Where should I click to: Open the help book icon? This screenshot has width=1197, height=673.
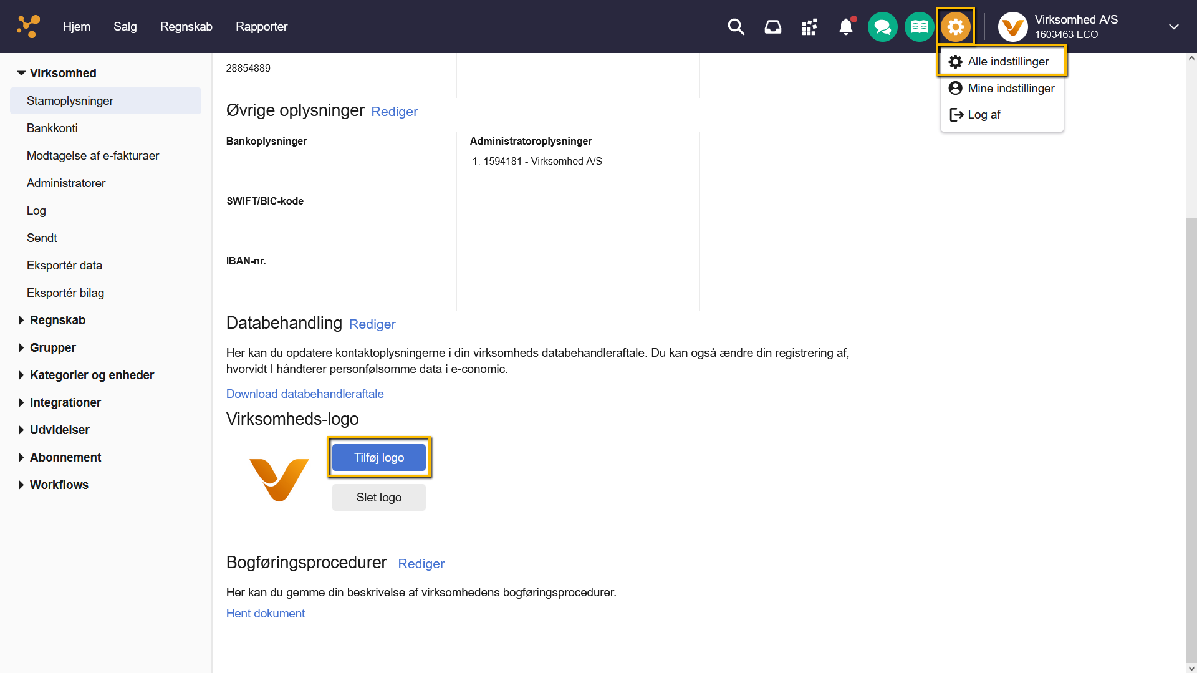pyautogui.click(x=918, y=26)
